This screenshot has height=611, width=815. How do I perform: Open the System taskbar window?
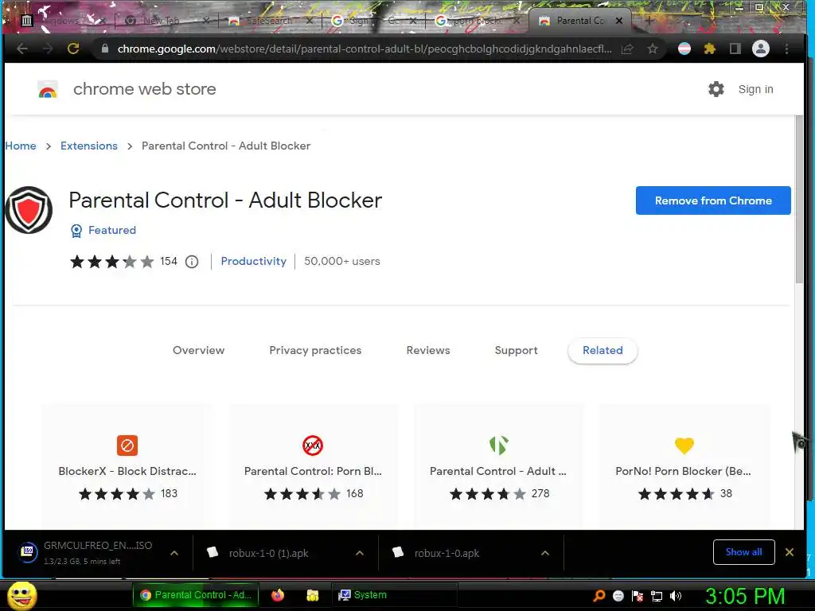(394, 595)
